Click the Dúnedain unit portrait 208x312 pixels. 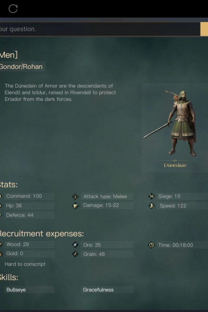(x=175, y=127)
